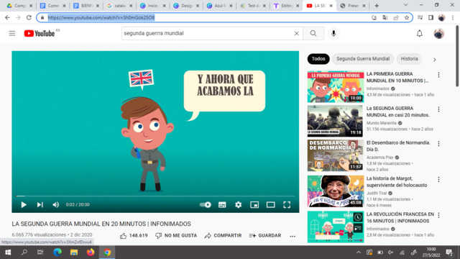The image size is (460, 259).
Task: Mute the video player volume
Action: click(56, 204)
